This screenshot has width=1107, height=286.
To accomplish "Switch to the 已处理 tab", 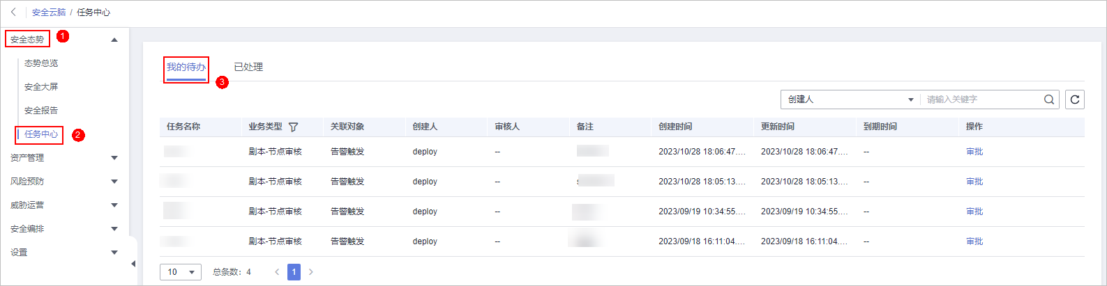I will coord(248,67).
